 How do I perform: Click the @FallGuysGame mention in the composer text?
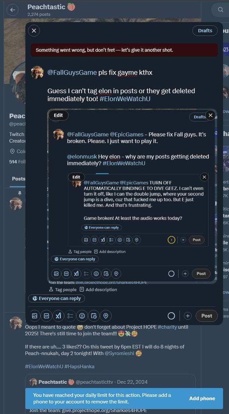72,72
